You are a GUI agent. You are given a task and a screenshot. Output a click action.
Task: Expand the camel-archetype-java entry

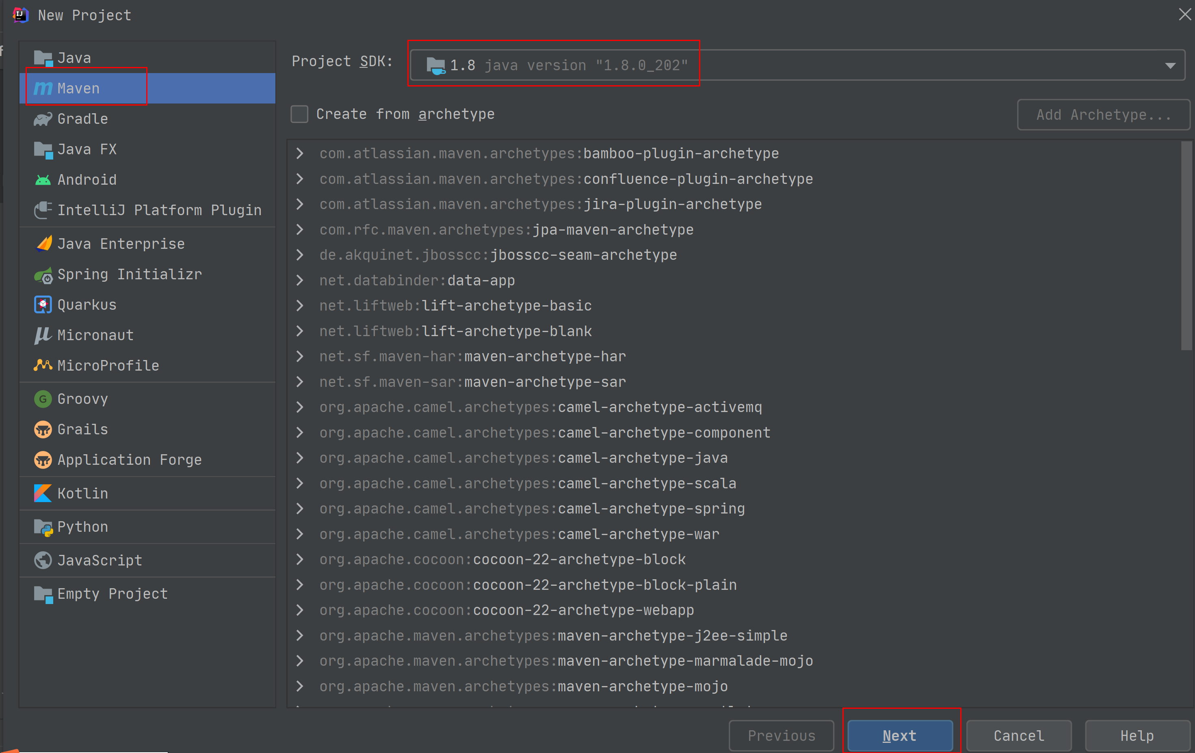(x=301, y=457)
